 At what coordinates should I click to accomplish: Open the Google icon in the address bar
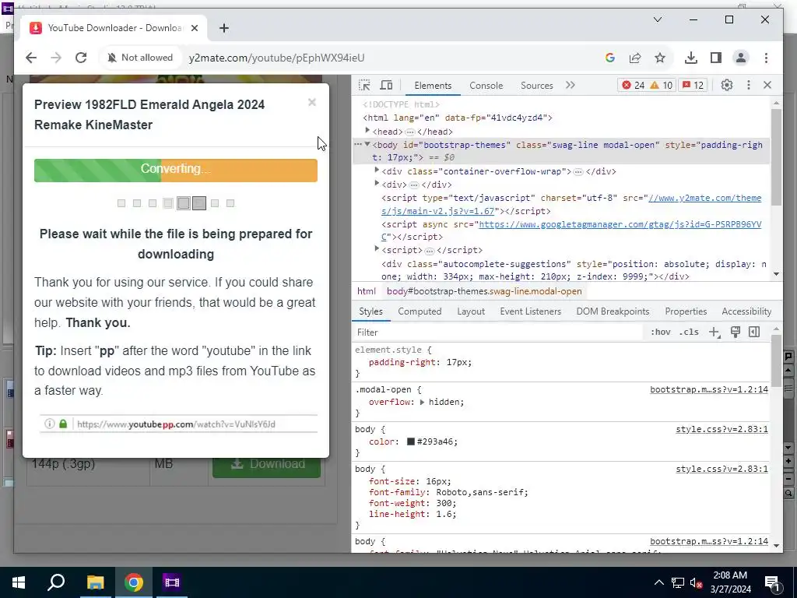pyautogui.click(x=610, y=58)
